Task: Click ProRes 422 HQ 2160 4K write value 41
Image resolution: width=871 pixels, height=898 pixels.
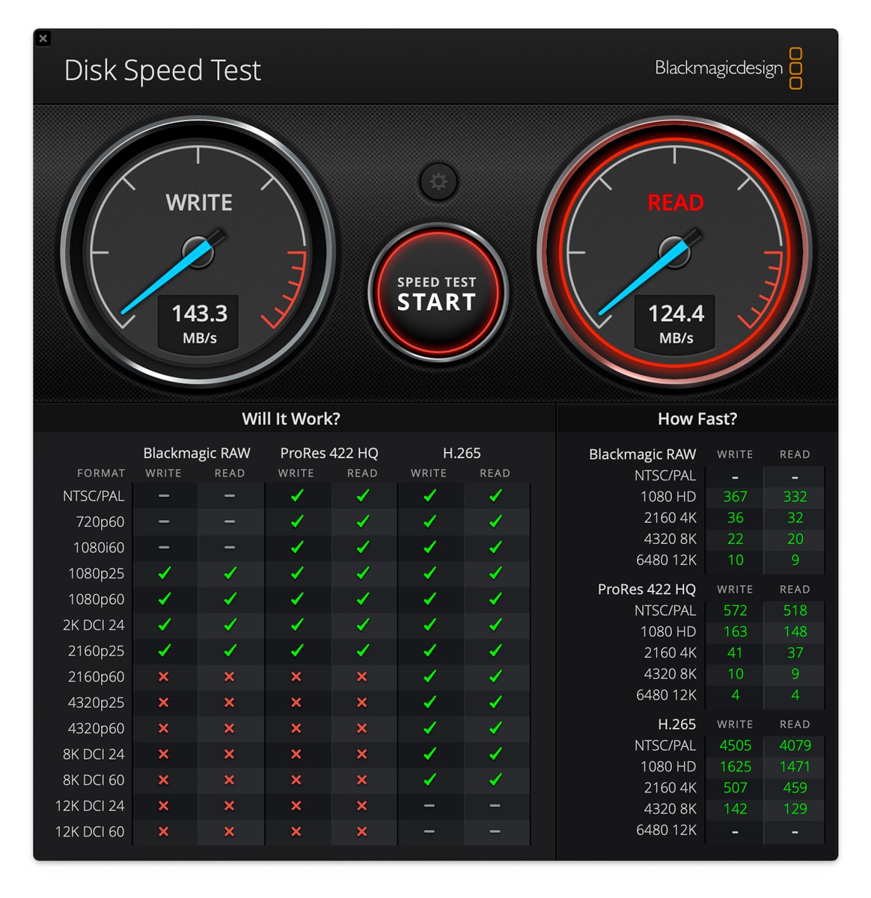Action: click(735, 653)
